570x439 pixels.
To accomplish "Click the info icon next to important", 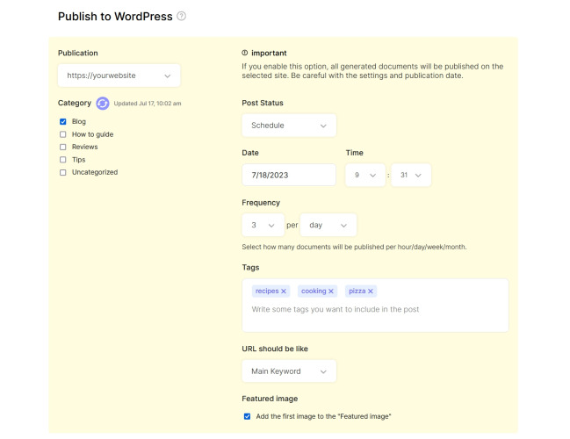I will coord(245,53).
